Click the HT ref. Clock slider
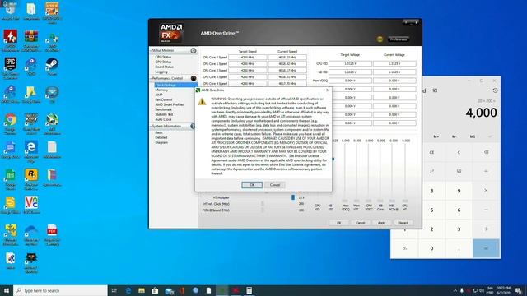527x296 pixels. [x=263, y=204]
